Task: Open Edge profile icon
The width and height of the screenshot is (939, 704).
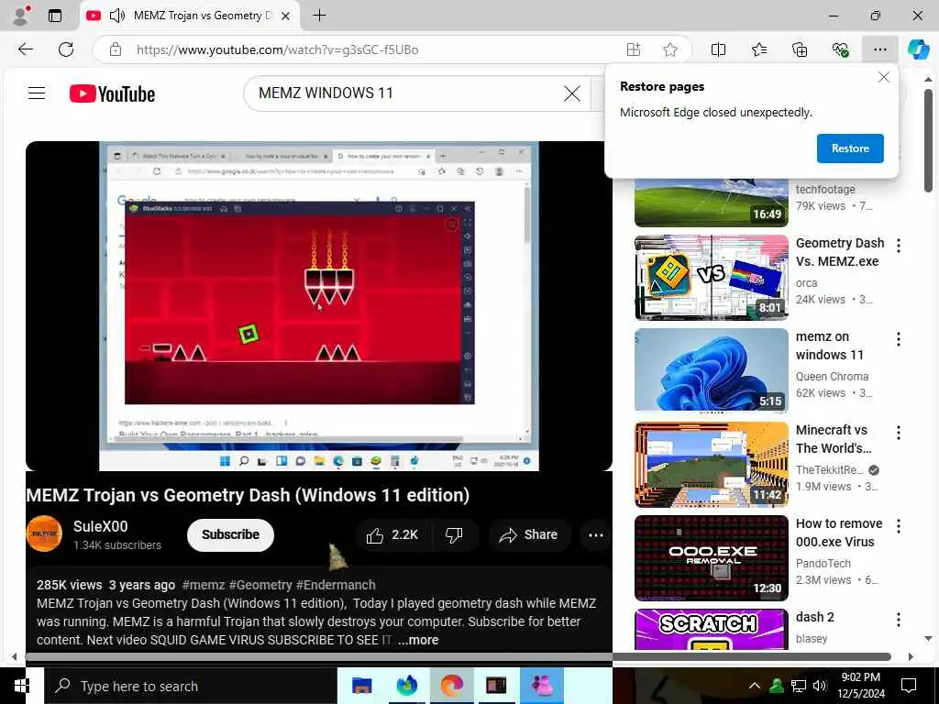Action: pos(21,16)
